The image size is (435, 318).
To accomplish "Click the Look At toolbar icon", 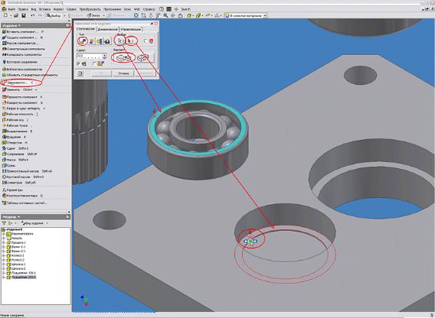I will click(180, 15).
